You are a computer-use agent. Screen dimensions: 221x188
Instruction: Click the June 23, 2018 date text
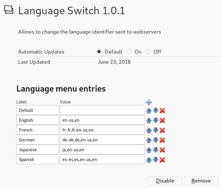pyautogui.click(x=114, y=62)
